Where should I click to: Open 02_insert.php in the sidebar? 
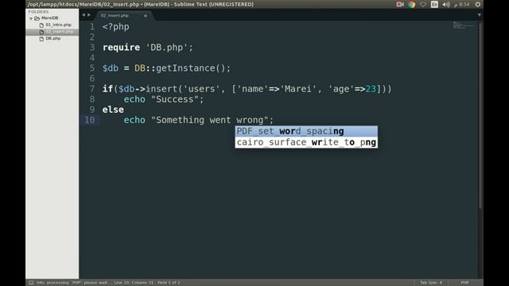pyautogui.click(x=60, y=32)
